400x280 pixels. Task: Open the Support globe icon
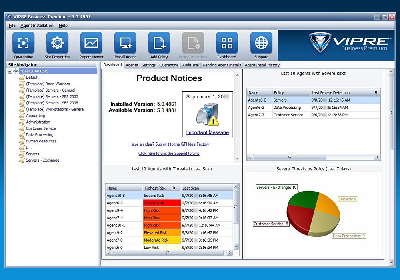pos(261,43)
